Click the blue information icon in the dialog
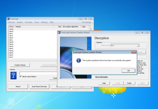158x109 pixels. tap(78, 60)
